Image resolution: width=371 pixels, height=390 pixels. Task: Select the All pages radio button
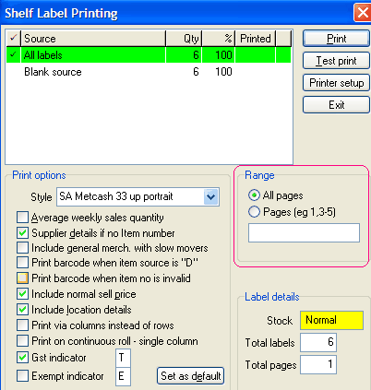click(x=254, y=195)
